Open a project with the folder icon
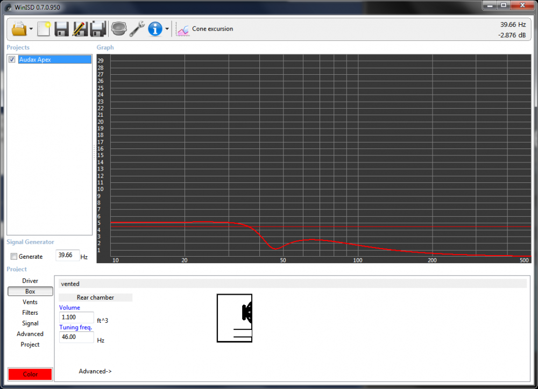The image size is (538, 389). 19,29
